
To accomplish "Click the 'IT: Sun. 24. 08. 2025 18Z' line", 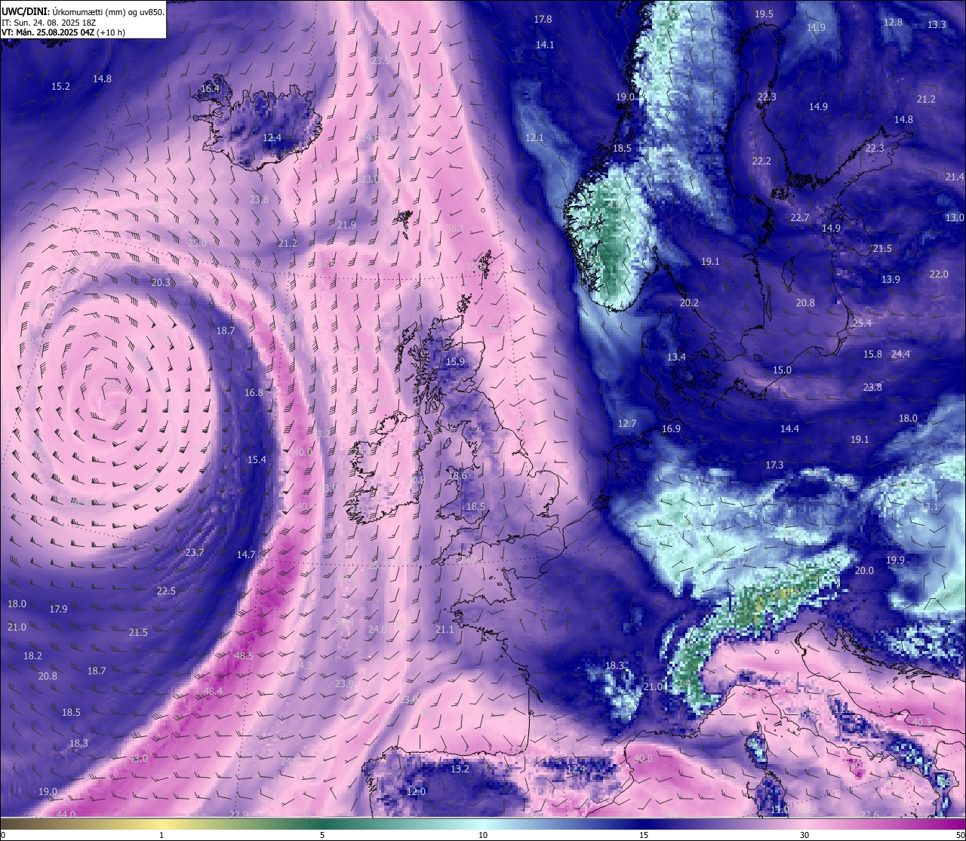I will [48, 23].
